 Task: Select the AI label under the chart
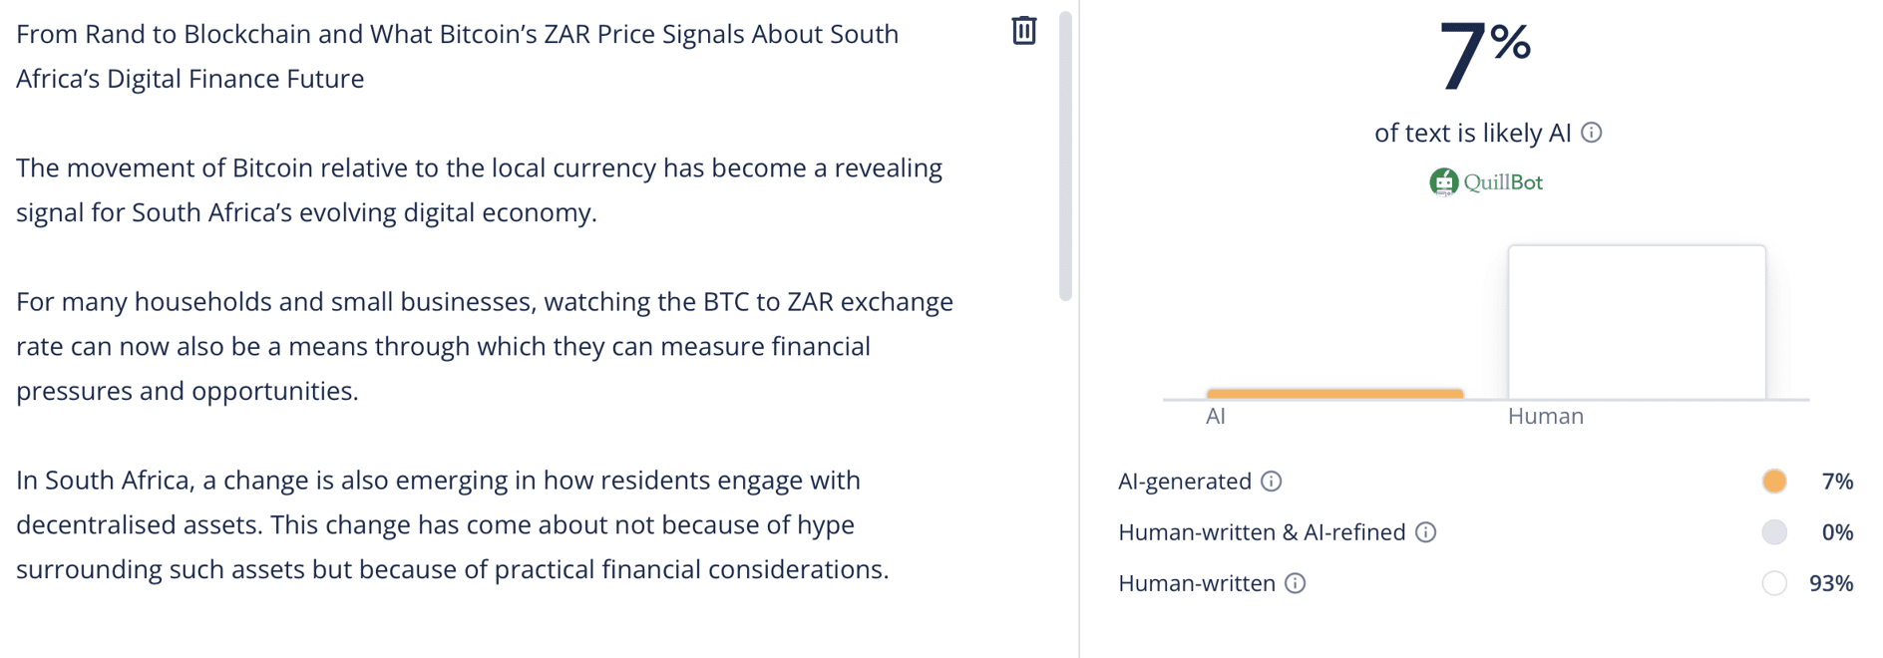(x=1215, y=416)
